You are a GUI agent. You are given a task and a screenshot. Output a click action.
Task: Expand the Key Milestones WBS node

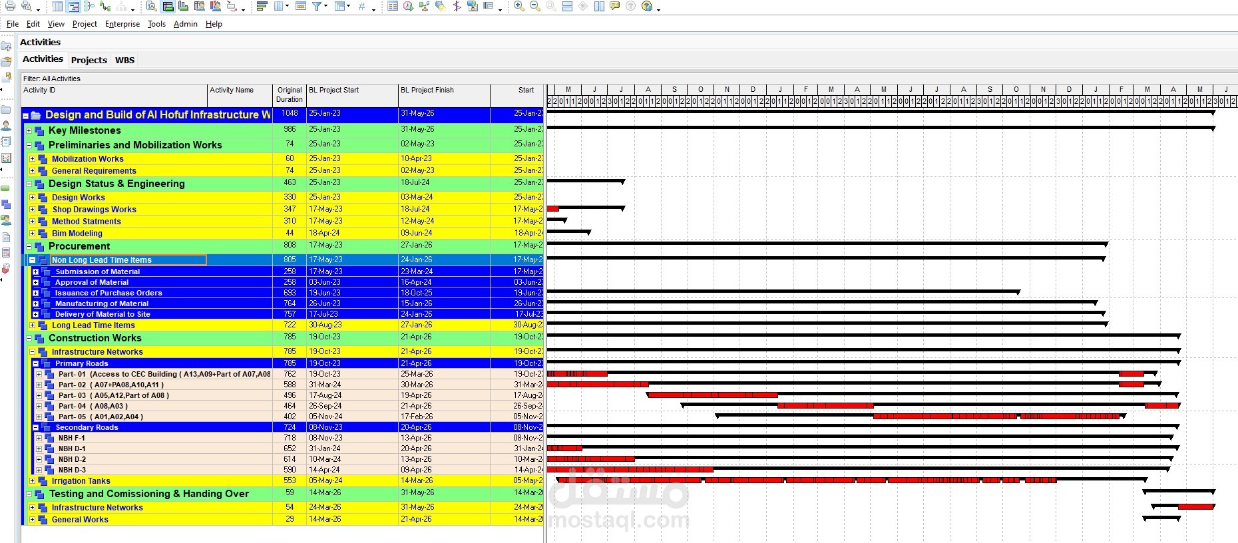click(29, 130)
